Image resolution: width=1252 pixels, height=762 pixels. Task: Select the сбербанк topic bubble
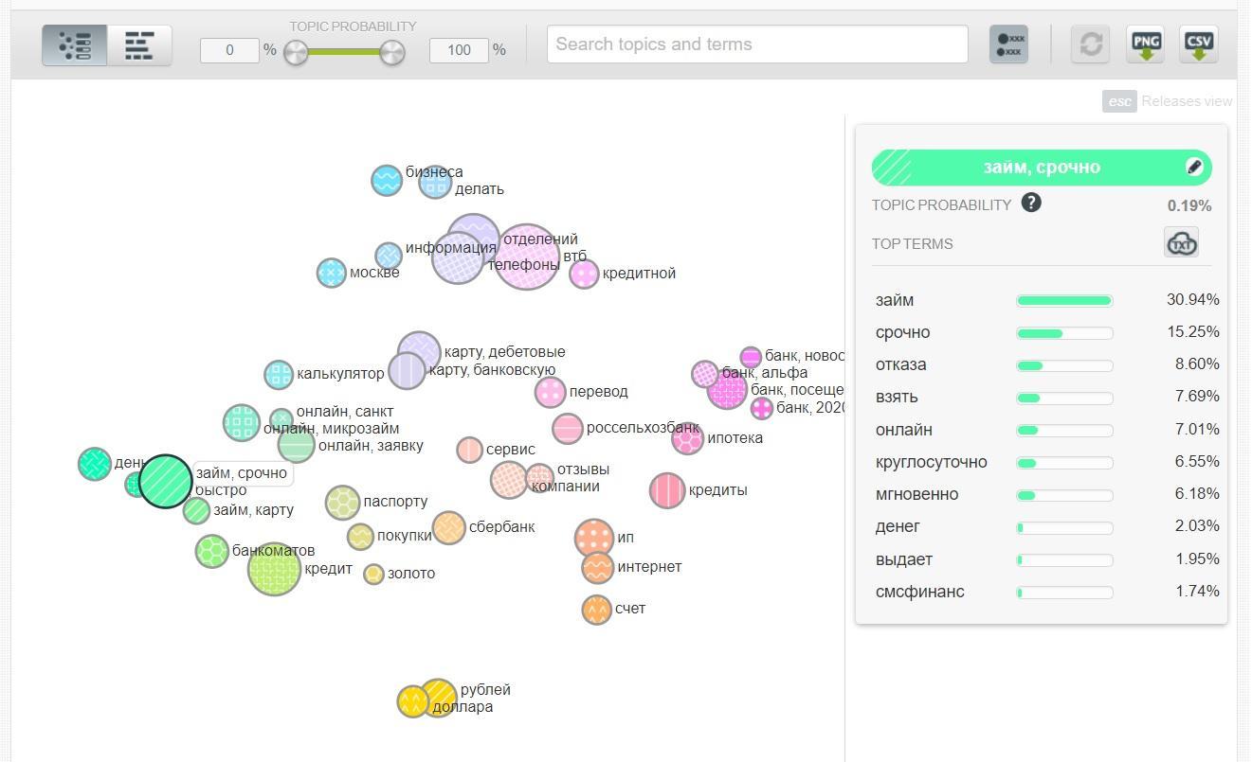click(x=449, y=527)
